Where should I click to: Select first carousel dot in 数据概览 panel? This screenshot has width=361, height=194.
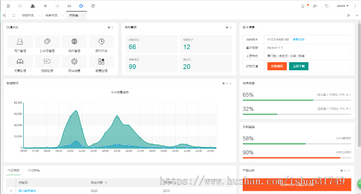223,83
